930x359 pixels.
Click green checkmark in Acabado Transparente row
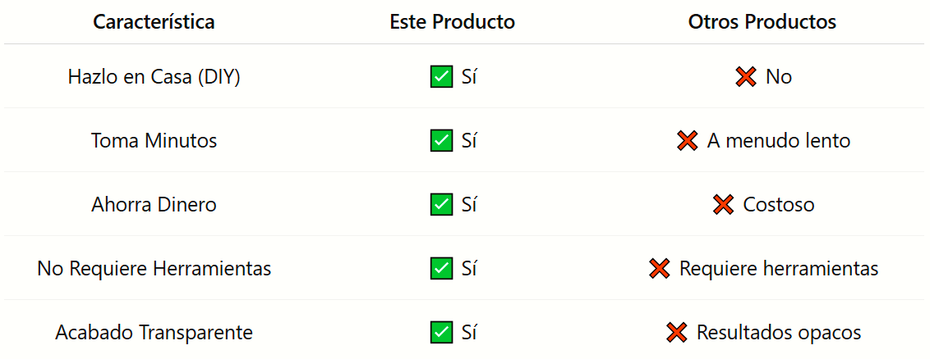pyautogui.click(x=441, y=332)
